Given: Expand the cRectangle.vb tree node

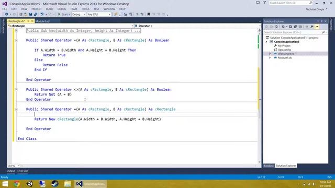Looking at the screenshot, I should point(270,54).
